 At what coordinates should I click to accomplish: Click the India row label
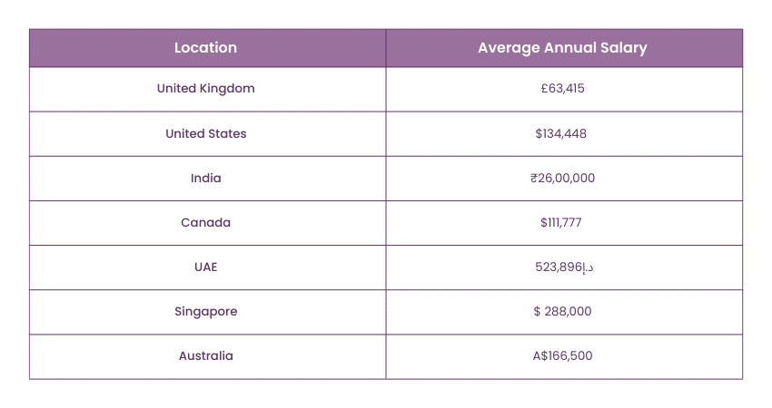206,178
